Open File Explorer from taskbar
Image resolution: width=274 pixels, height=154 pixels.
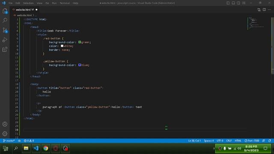(x=26, y=148)
